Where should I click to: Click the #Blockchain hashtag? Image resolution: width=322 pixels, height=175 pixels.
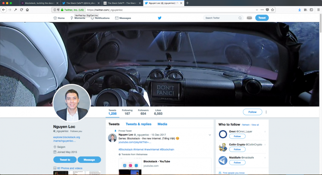(167, 150)
